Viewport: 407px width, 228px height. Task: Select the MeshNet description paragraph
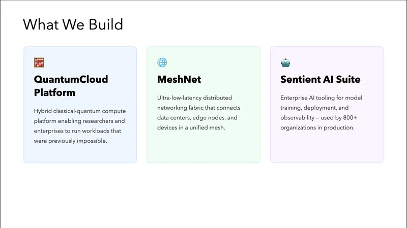pos(199,112)
